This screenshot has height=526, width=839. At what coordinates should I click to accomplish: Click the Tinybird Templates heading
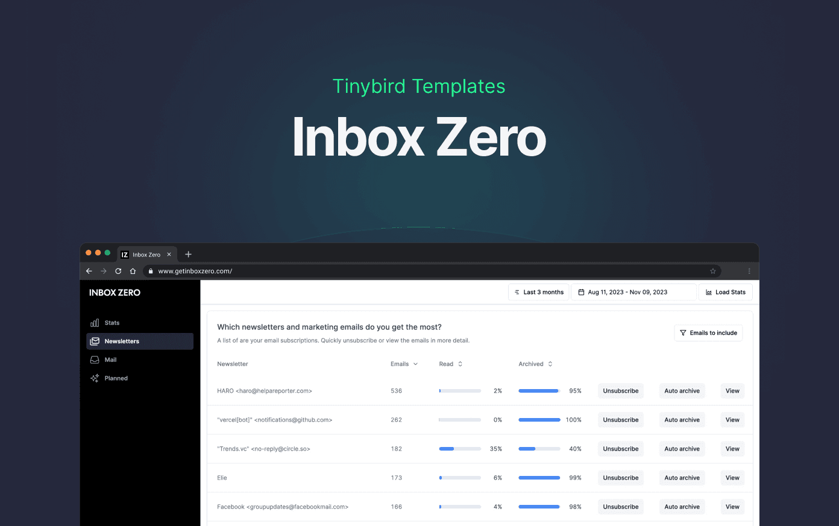click(x=419, y=86)
